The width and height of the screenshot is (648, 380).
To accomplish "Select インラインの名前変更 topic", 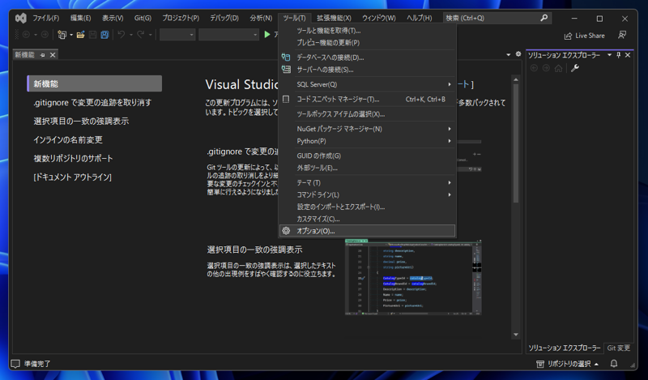I will click(68, 139).
